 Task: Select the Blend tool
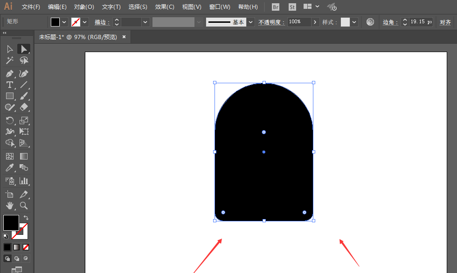[24, 167]
